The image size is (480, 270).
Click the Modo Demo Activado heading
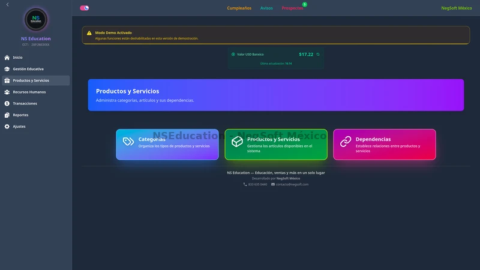113,33
